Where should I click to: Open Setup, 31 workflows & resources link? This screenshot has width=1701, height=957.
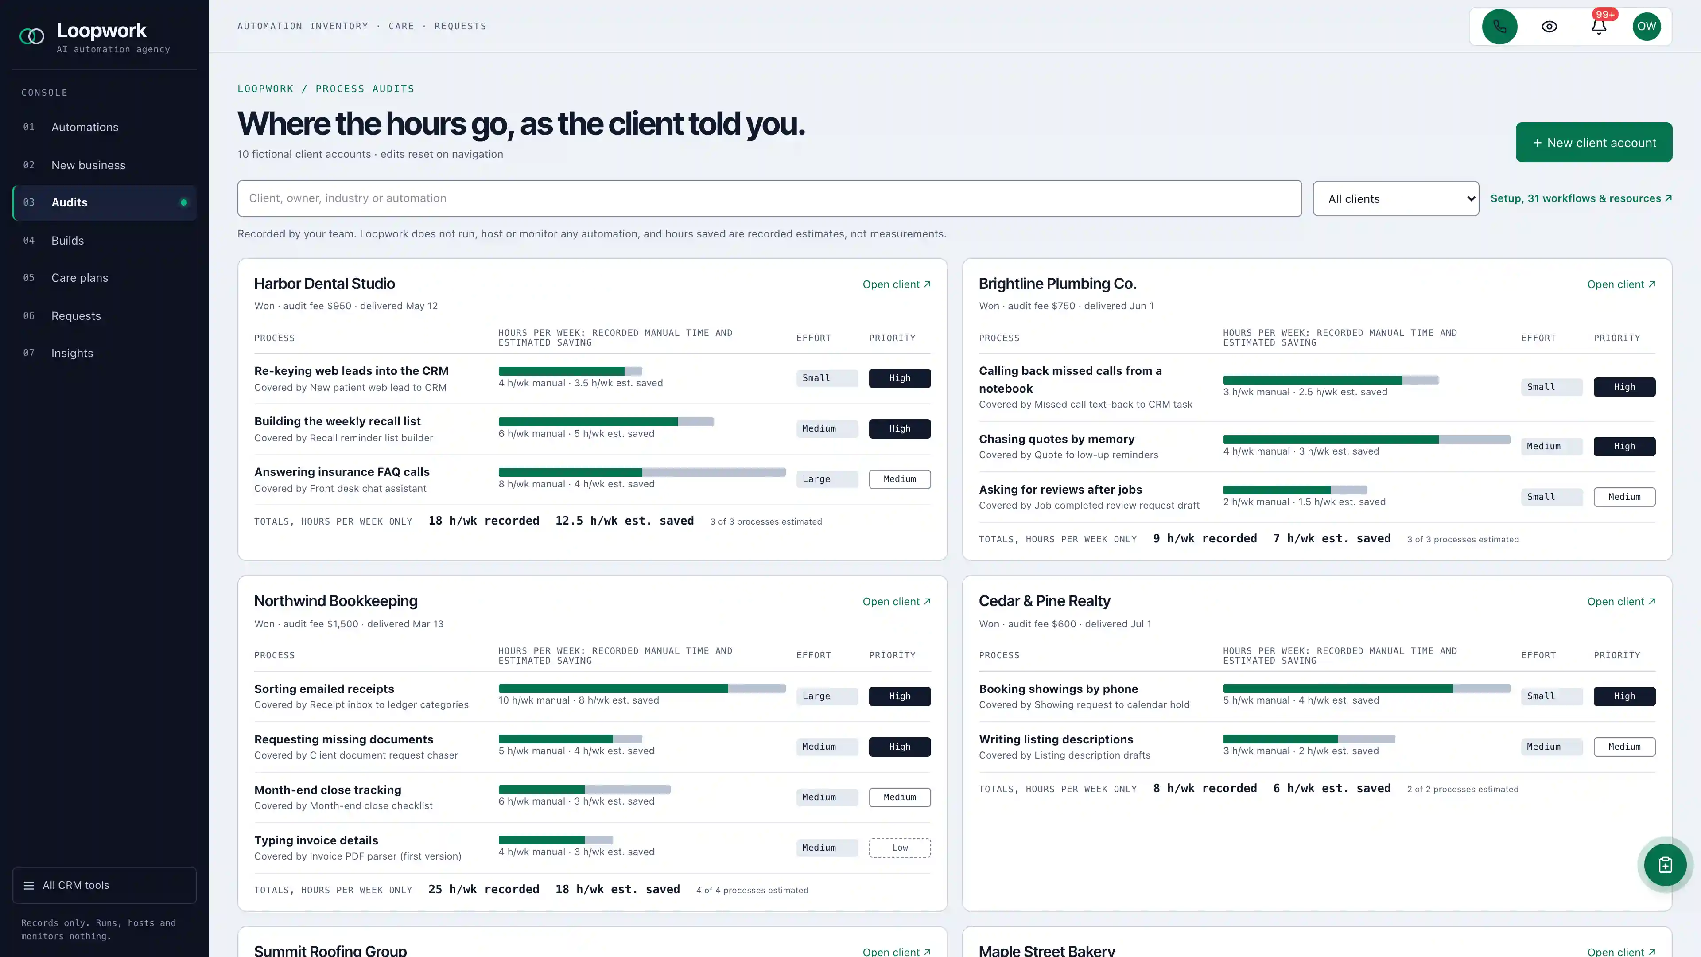pos(1581,198)
